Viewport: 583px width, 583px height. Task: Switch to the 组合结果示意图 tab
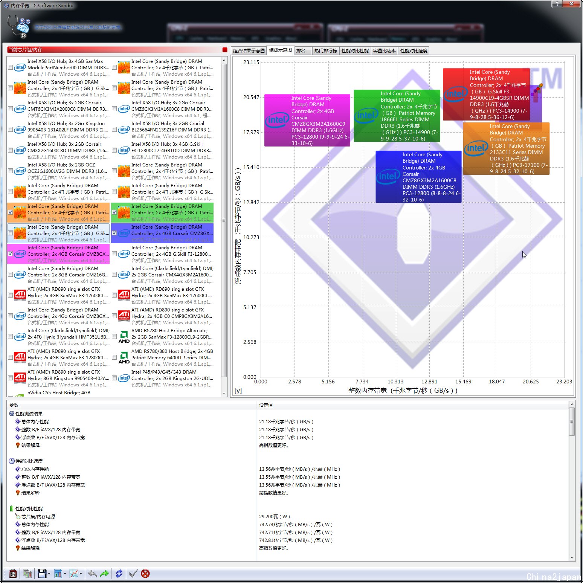[249, 50]
